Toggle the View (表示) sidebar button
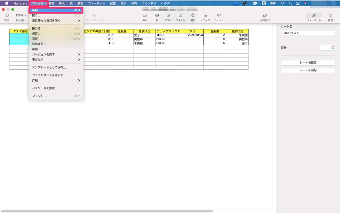The height and width of the screenshot is (213, 340). click(x=7, y=16)
